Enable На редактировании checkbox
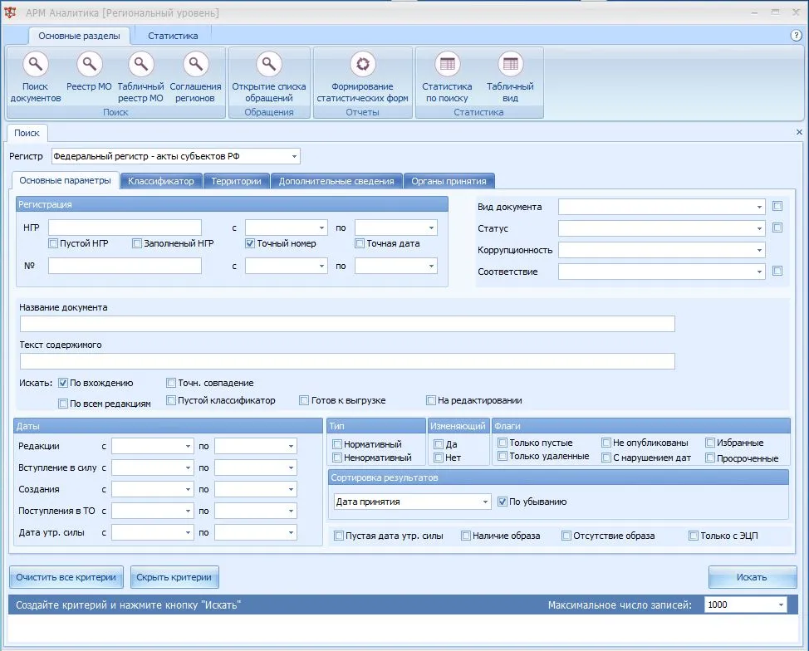Screen dimensions: 809x651 [431, 400]
